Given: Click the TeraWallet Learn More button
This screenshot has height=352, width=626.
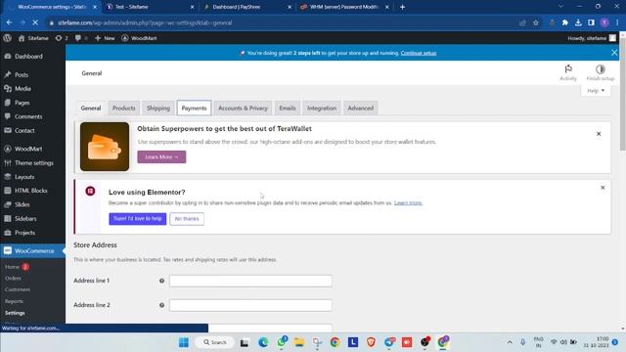Looking at the screenshot, I should pyautogui.click(x=161, y=157).
